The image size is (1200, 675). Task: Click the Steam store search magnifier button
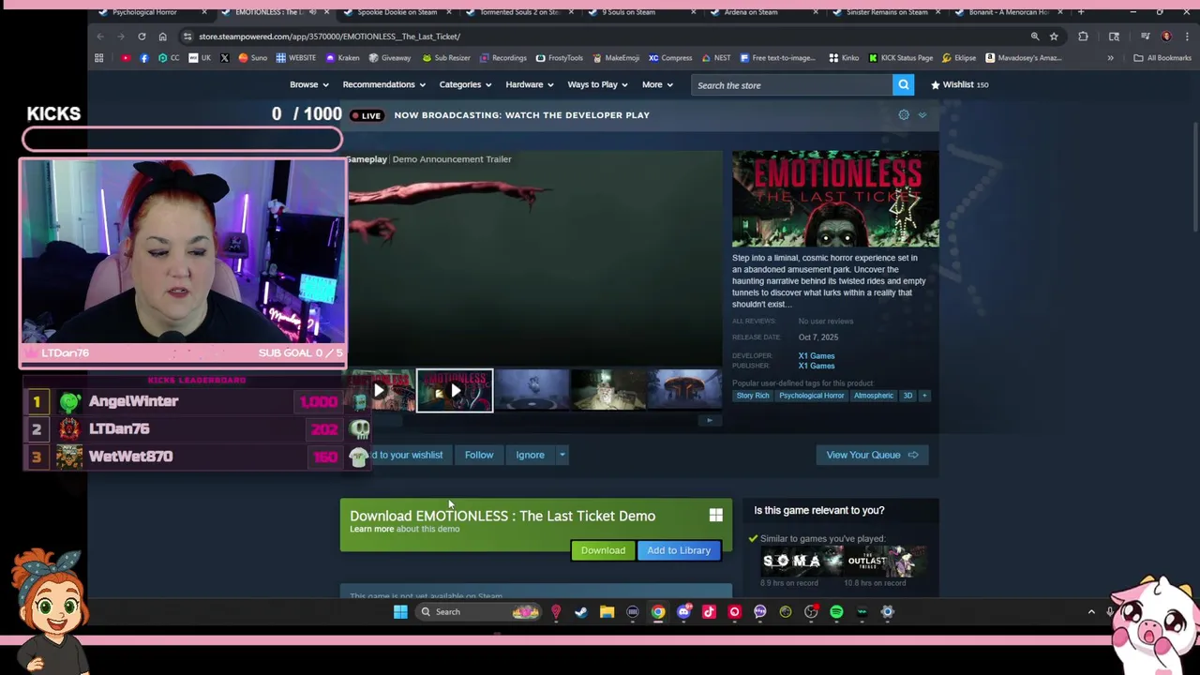tap(903, 84)
